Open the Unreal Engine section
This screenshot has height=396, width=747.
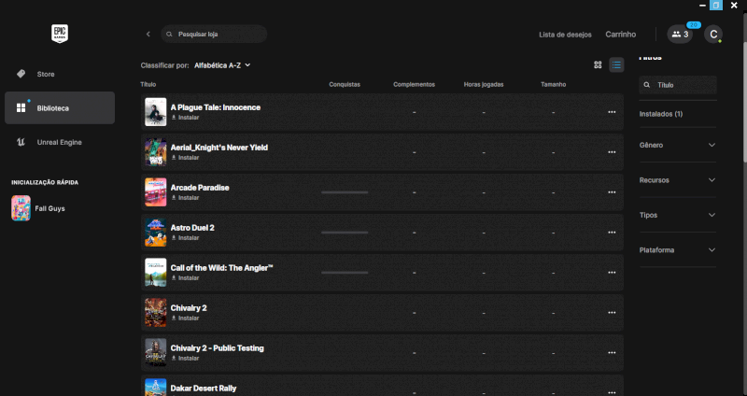click(60, 142)
